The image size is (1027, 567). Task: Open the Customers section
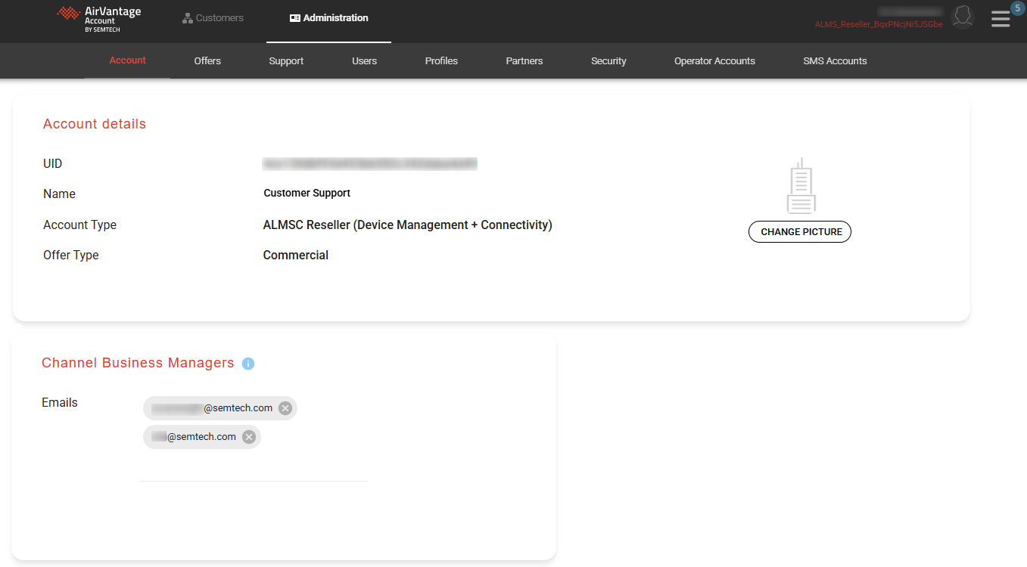tap(213, 18)
